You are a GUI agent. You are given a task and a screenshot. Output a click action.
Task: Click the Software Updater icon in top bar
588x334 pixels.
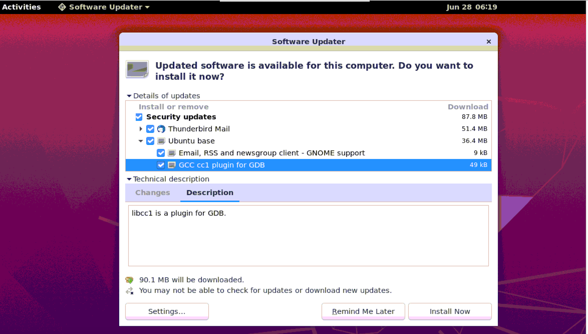pos(62,7)
